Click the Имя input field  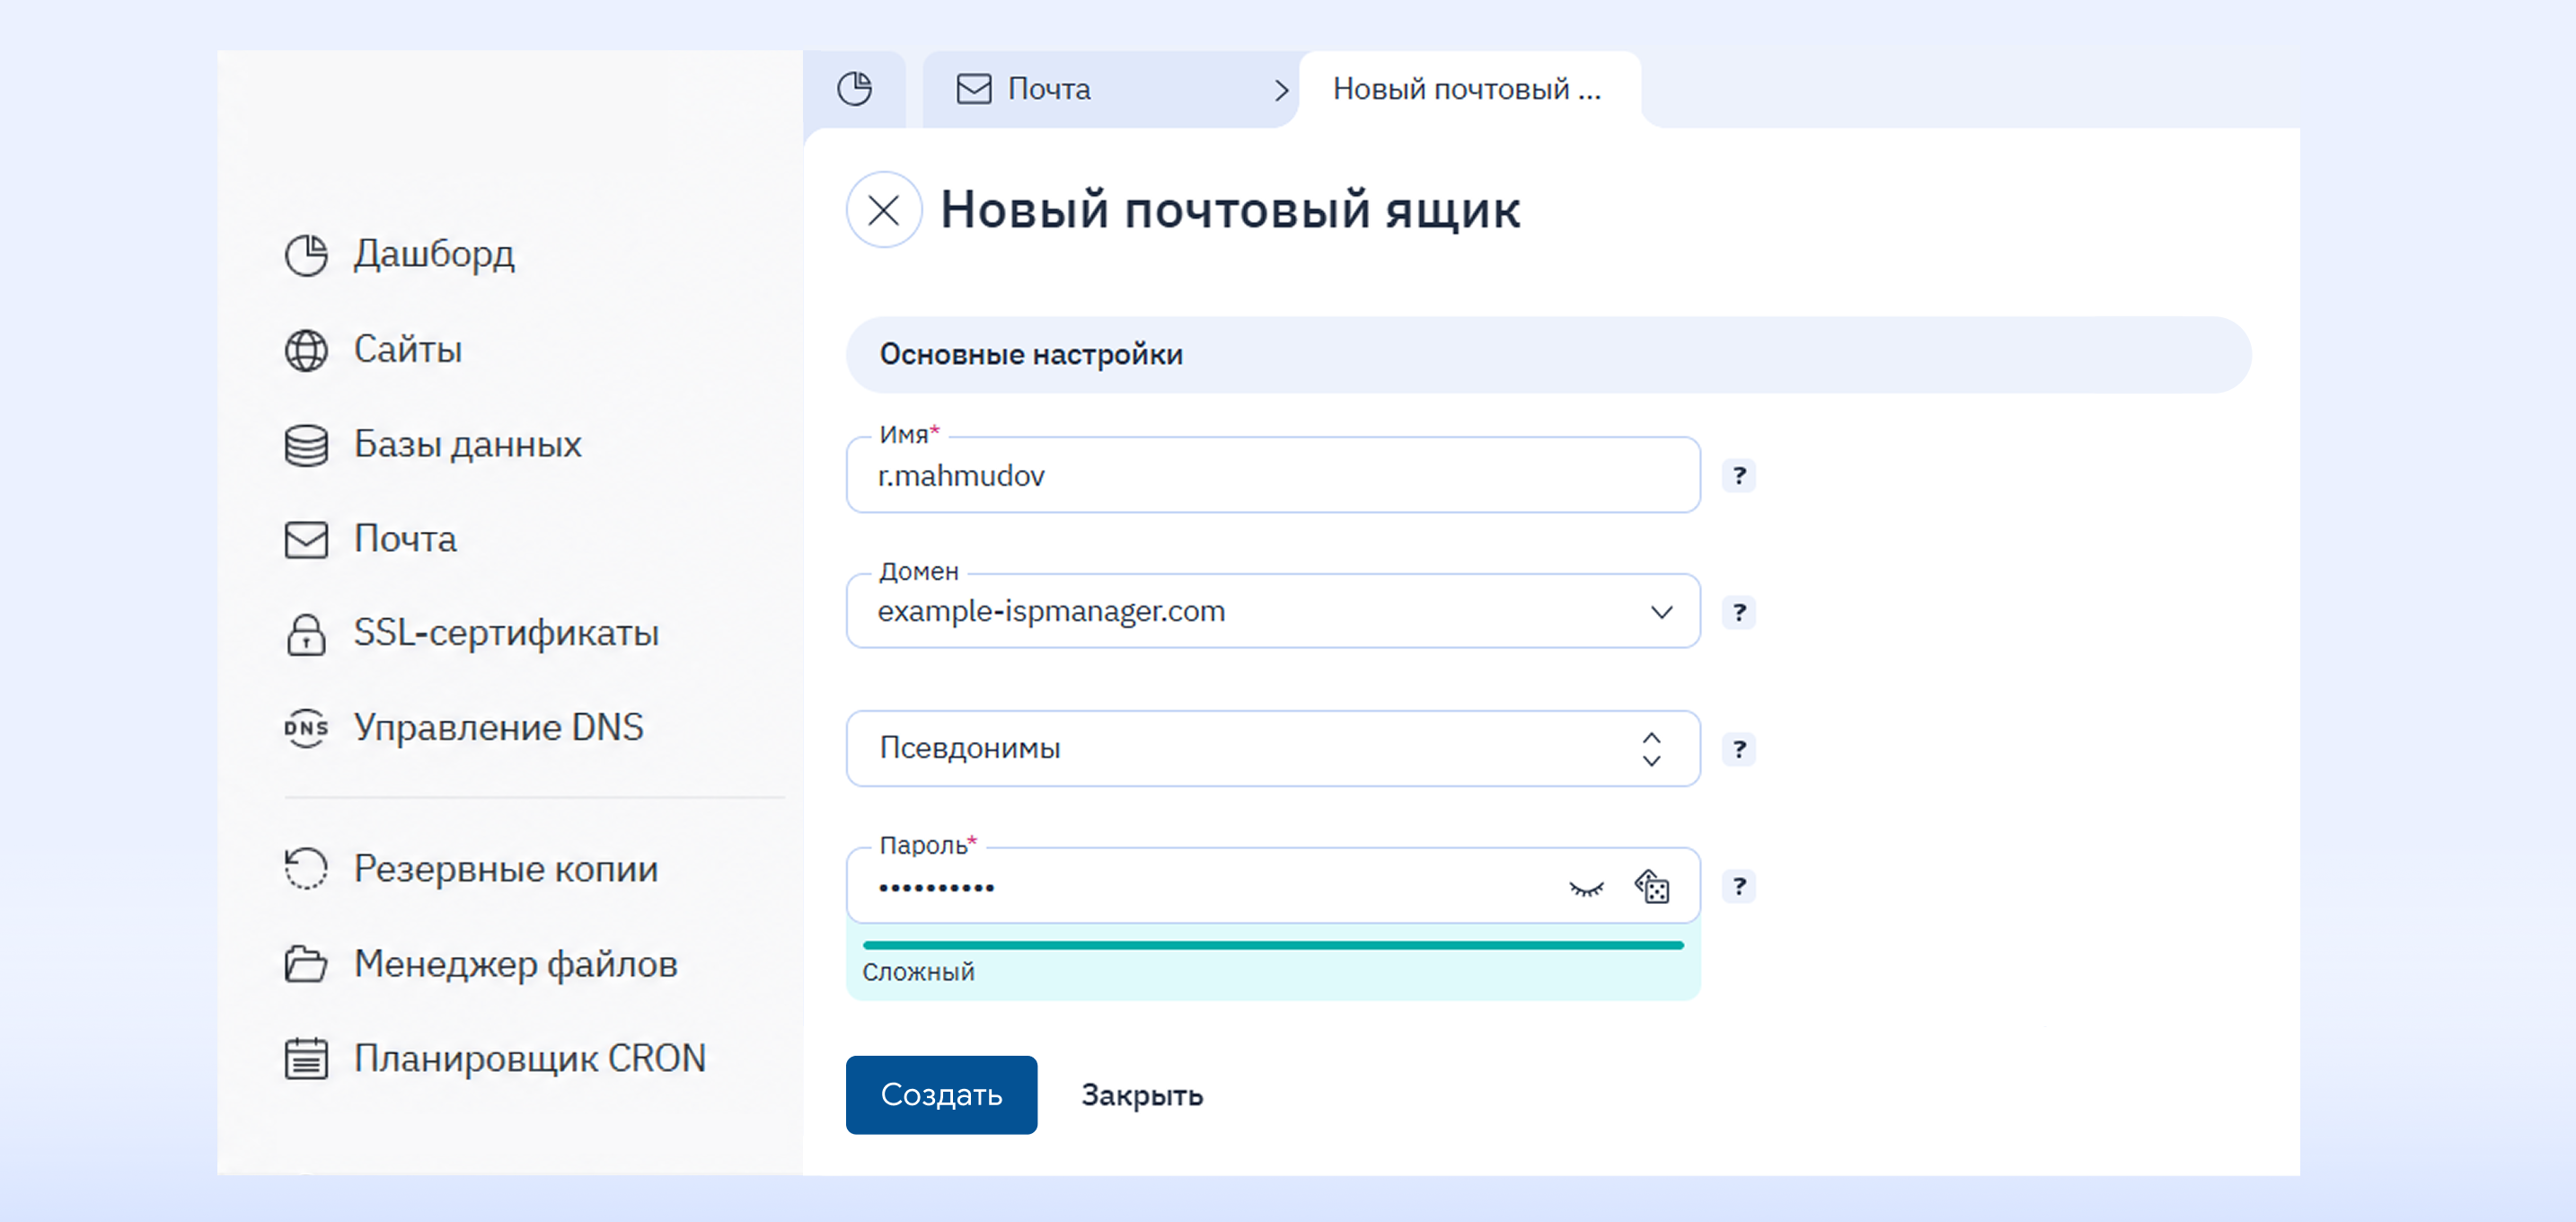point(1273,475)
